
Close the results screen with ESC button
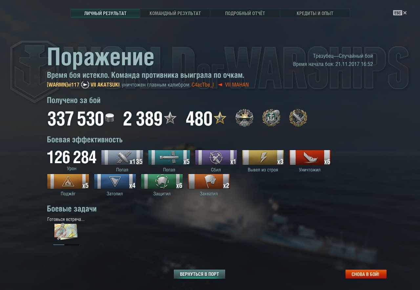400,13
